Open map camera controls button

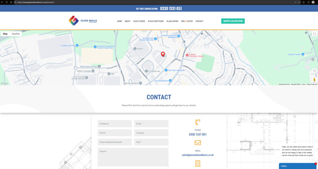coord(314,71)
